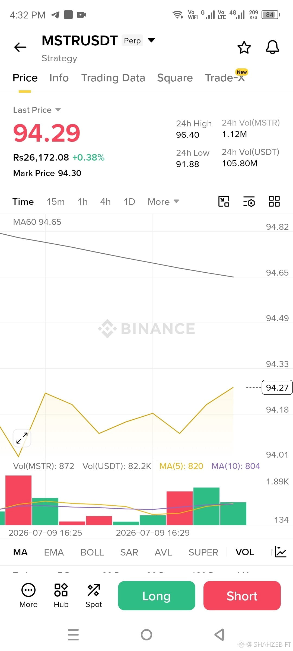Tap the red Short button
Image resolution: width=293 pixels, height=651 pixels.
tap(242, 596)
